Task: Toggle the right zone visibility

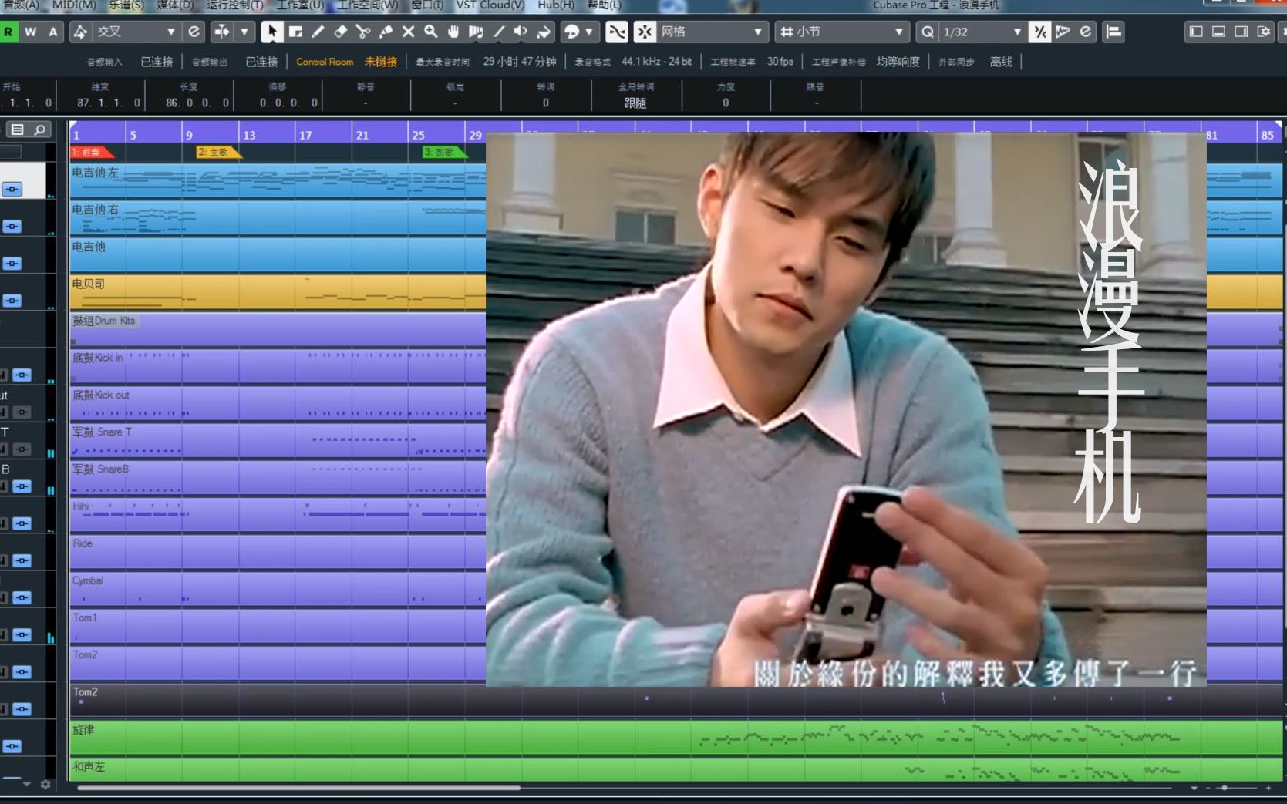Action: click(1241, 32)
